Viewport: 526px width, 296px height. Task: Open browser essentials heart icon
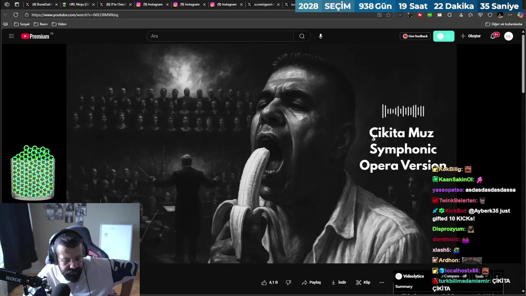480,15
